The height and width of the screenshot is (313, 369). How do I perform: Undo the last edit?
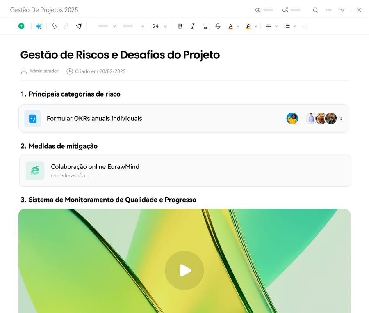point(54,26)
